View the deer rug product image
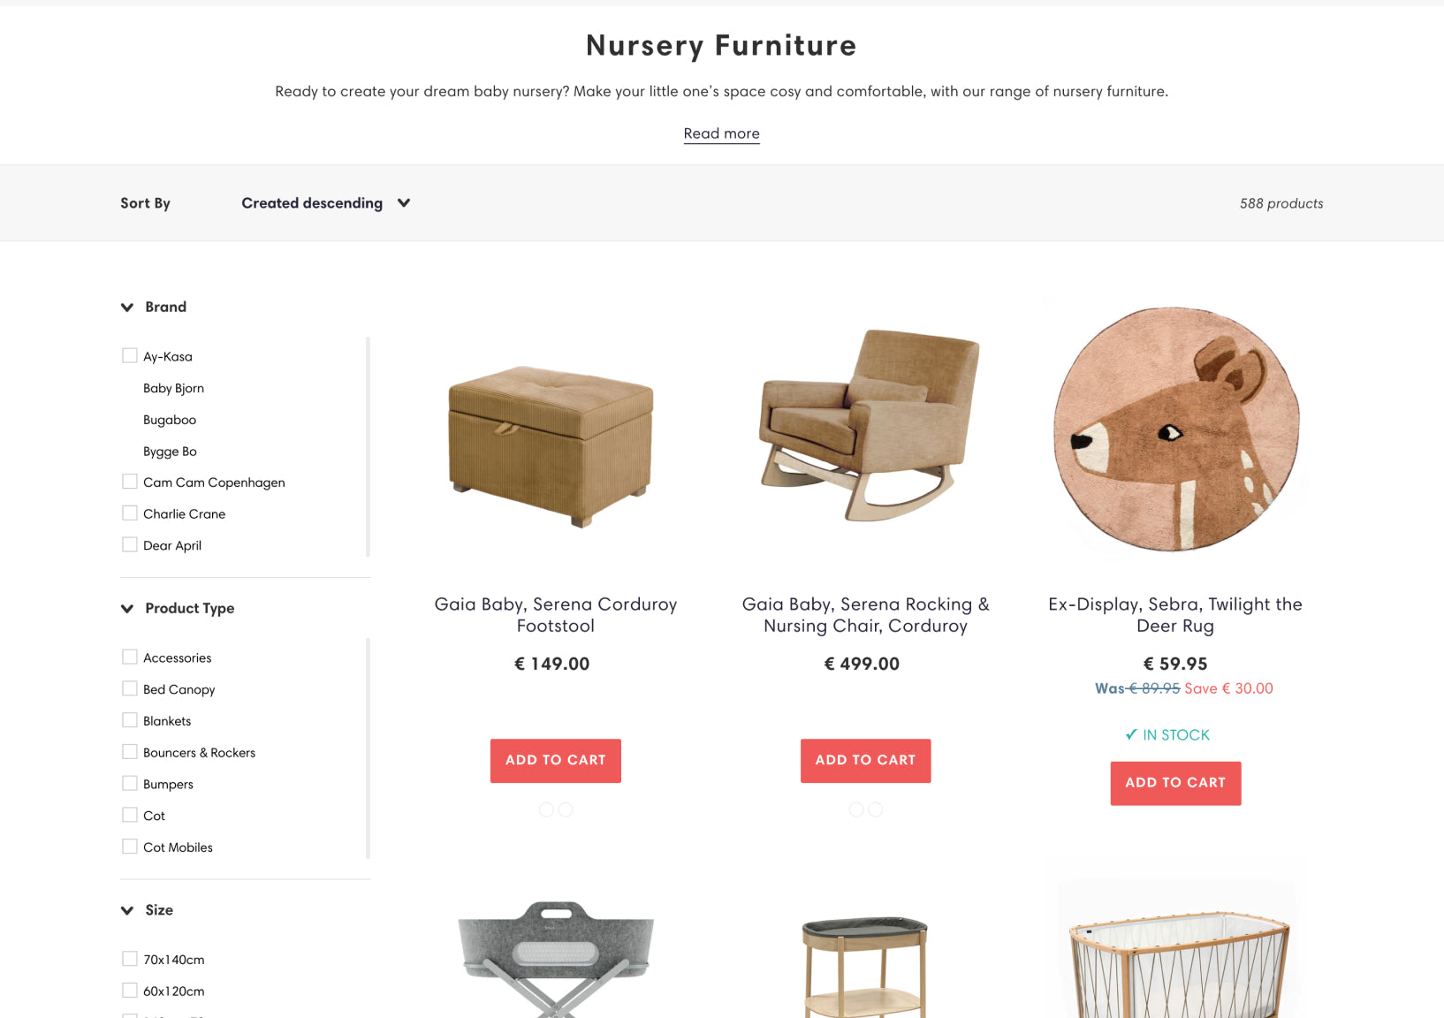Screen dimensions: 1444x1018 point(1175,429)
